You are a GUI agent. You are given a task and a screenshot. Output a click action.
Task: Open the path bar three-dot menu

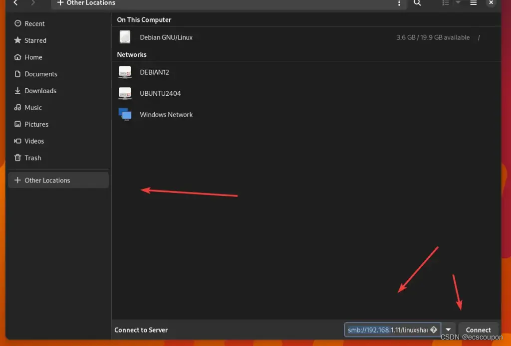(399, 3)
